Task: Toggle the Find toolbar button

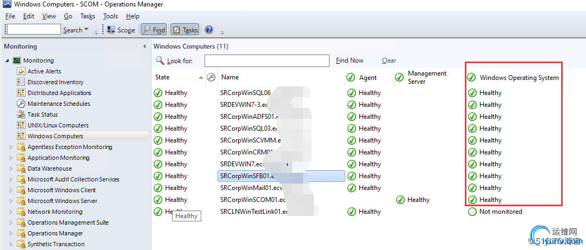Action: point(155,30)
